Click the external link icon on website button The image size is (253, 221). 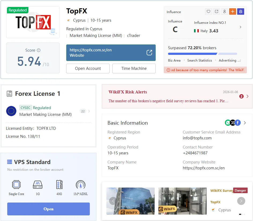tap(149, 52)
